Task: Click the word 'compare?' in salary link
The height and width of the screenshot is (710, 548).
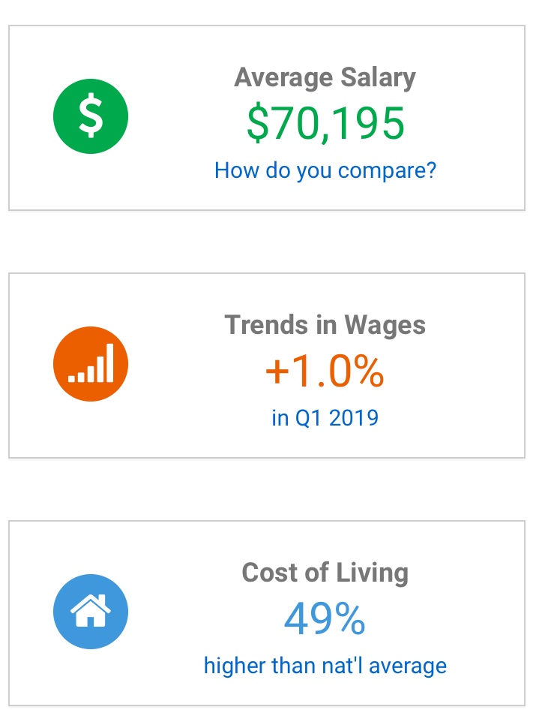Action: pyautogui.click(x=387, y=172)
